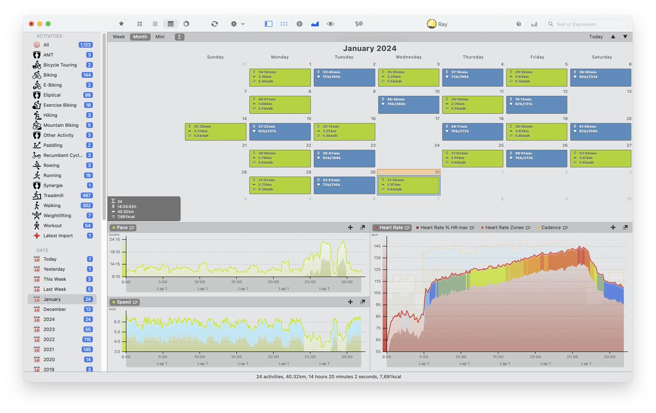656x413 pixels.
Task: Open the Pace chart selector dropdown
Action: pos(123,228)
